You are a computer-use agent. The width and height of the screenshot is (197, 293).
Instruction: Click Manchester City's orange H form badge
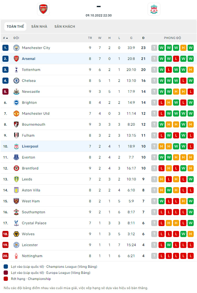(183, 48)
